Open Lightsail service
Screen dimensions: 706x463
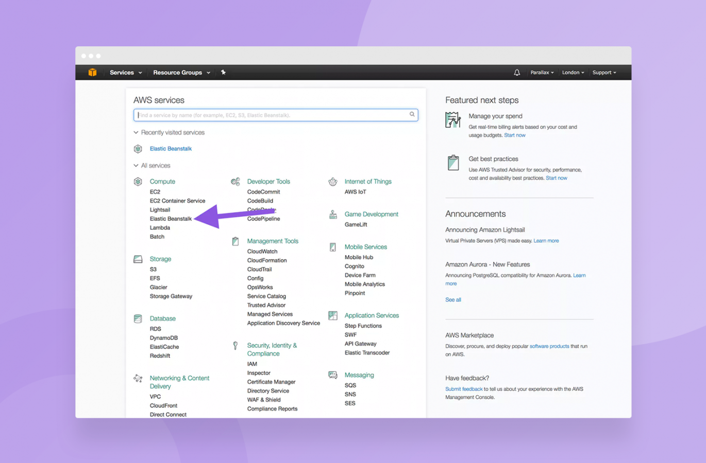(160, 210)
